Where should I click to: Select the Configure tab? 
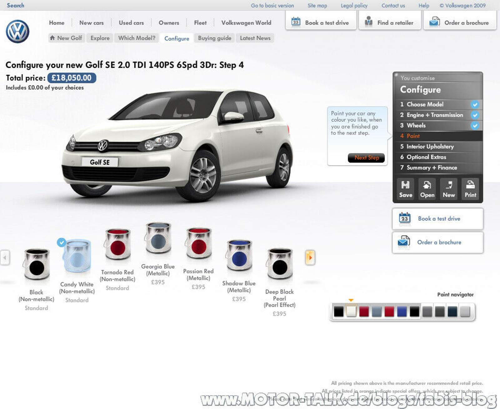click(177, 38)
